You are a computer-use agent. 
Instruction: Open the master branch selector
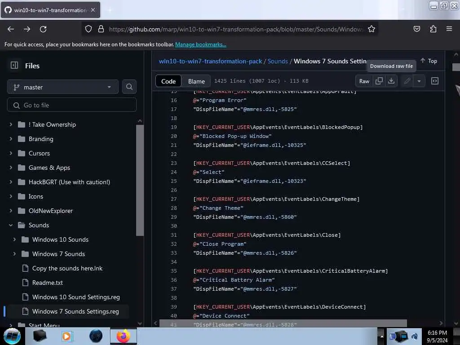[63, 87]
